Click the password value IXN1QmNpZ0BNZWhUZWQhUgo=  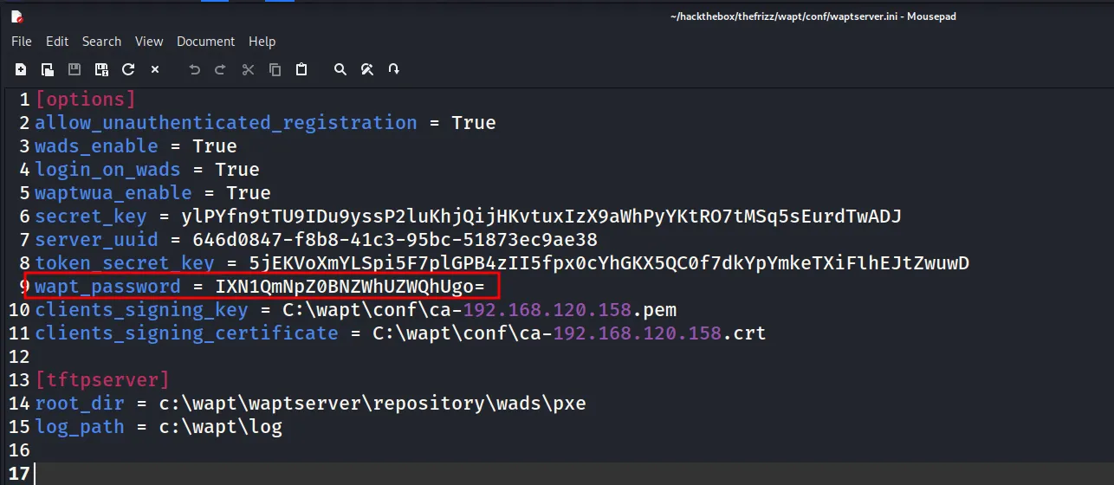[350, 287]
